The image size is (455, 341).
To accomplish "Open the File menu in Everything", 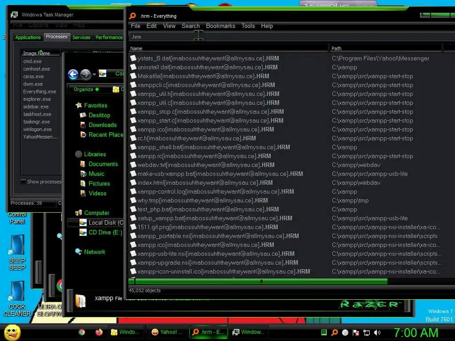I will tap(136, 26).
